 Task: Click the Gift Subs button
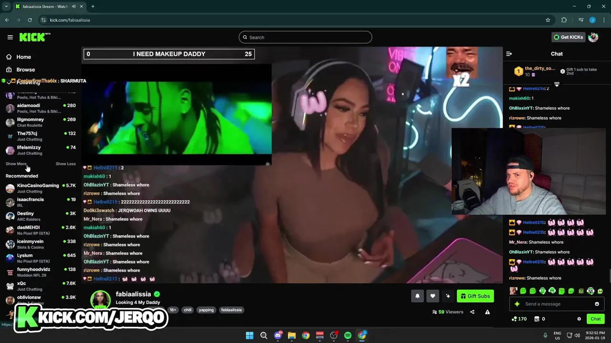(x=475, y=296)
